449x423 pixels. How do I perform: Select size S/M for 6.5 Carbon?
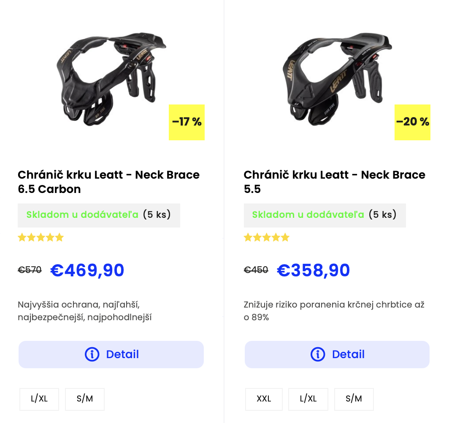(x=85, y=399)
